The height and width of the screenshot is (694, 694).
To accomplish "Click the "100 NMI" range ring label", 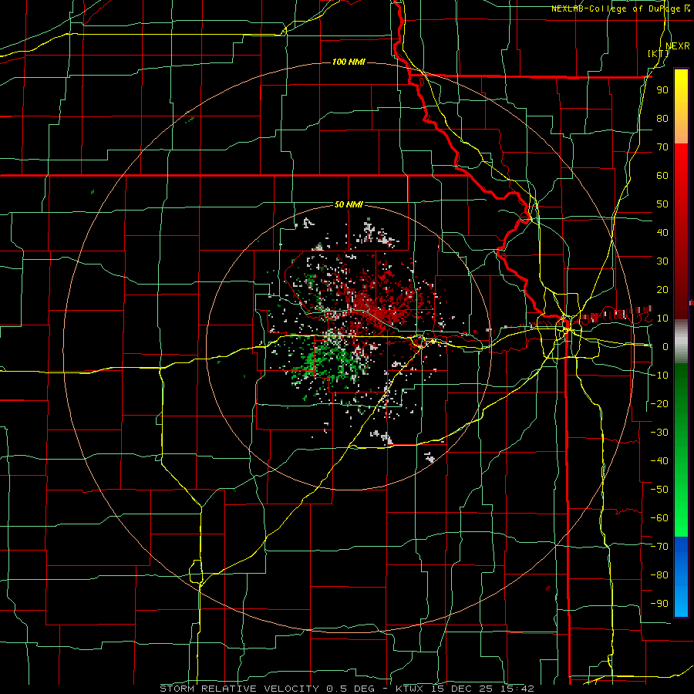I will pos(349,62).
